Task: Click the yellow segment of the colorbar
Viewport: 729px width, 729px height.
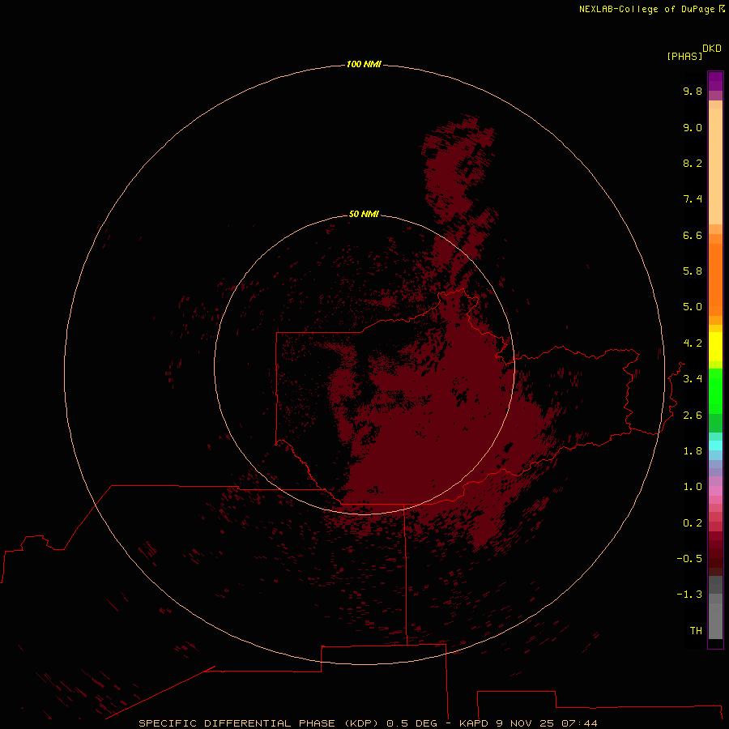Action: pos(715,347)
